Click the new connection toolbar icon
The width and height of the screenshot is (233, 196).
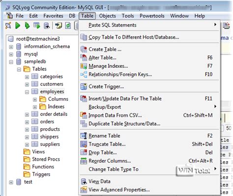click(8, 26)
